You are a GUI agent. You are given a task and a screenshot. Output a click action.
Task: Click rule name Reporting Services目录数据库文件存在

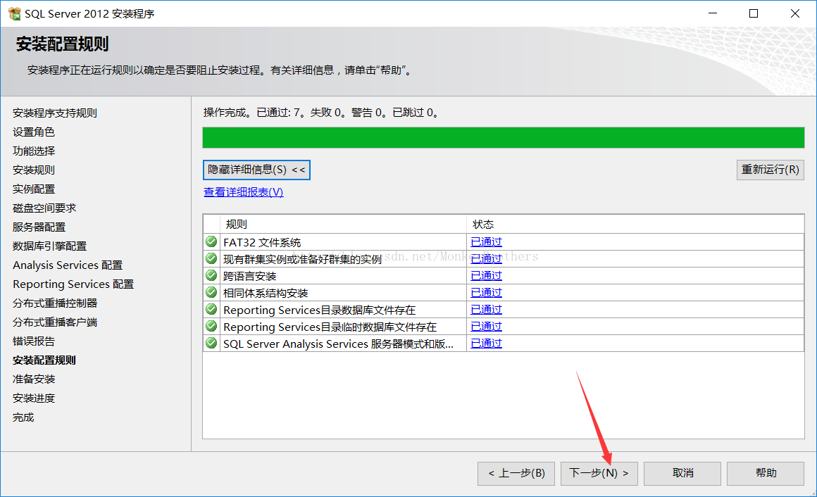tap(319, 310)
